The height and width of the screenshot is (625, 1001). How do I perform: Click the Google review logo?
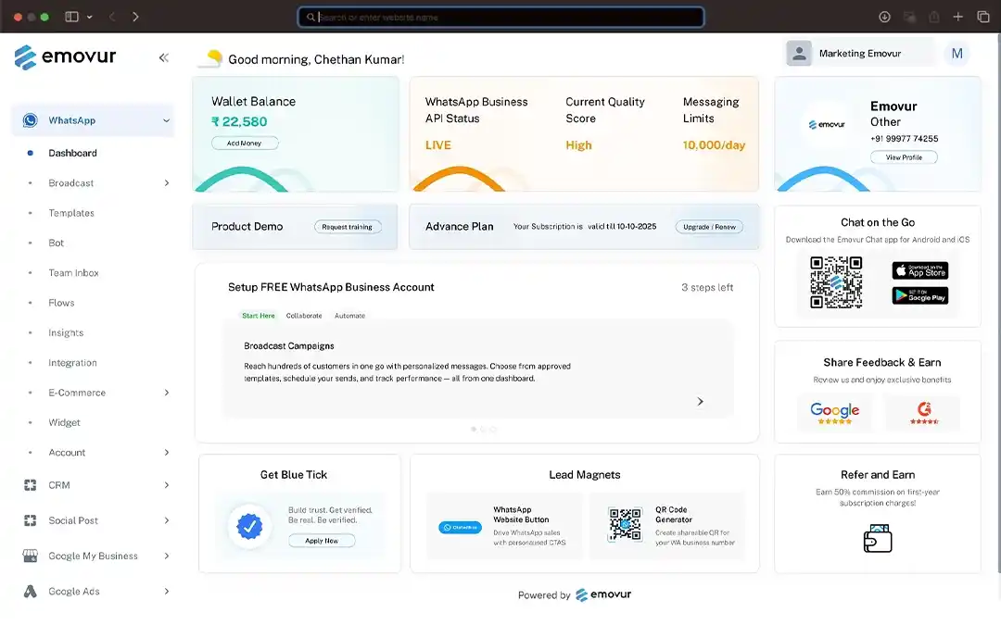click(x=834, y=413)
